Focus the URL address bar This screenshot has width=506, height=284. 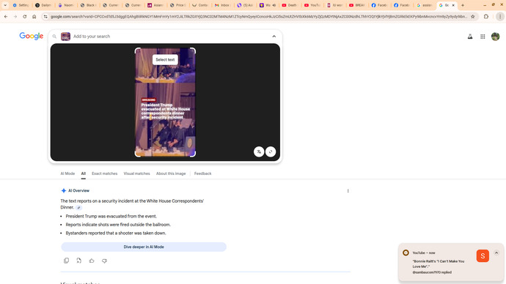(258, 16)
